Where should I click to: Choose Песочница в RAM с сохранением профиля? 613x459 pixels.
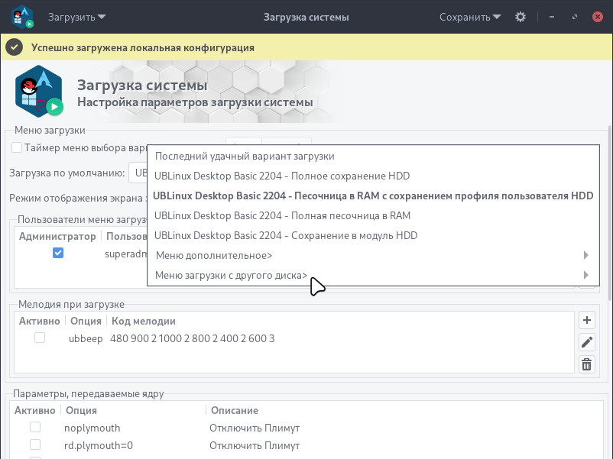[373, 196]
